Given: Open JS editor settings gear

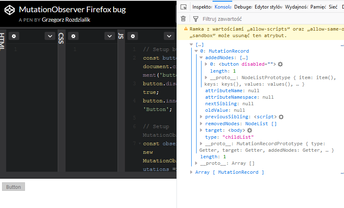Looking at the screenshot, I should 133,36.
